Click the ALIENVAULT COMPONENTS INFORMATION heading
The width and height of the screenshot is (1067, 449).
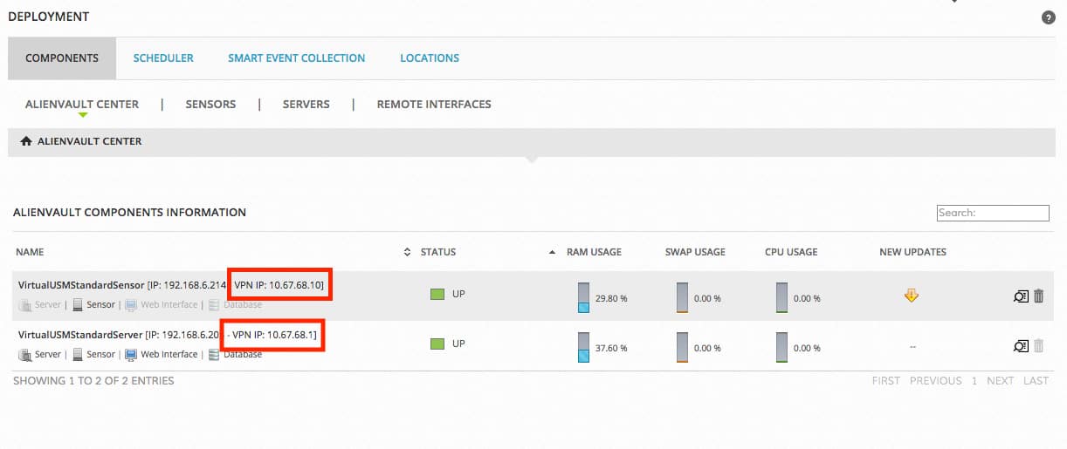130,212
